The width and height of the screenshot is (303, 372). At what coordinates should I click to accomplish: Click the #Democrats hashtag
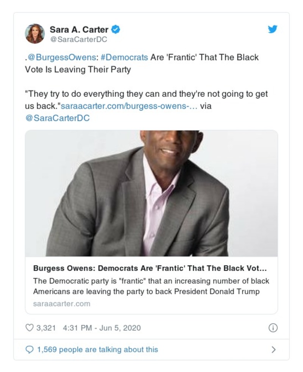tap(124, 58)
